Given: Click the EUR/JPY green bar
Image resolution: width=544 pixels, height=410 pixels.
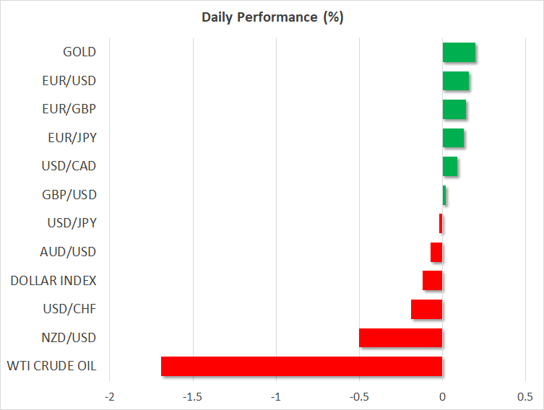Looking at the screenshot, I should 453,138.
